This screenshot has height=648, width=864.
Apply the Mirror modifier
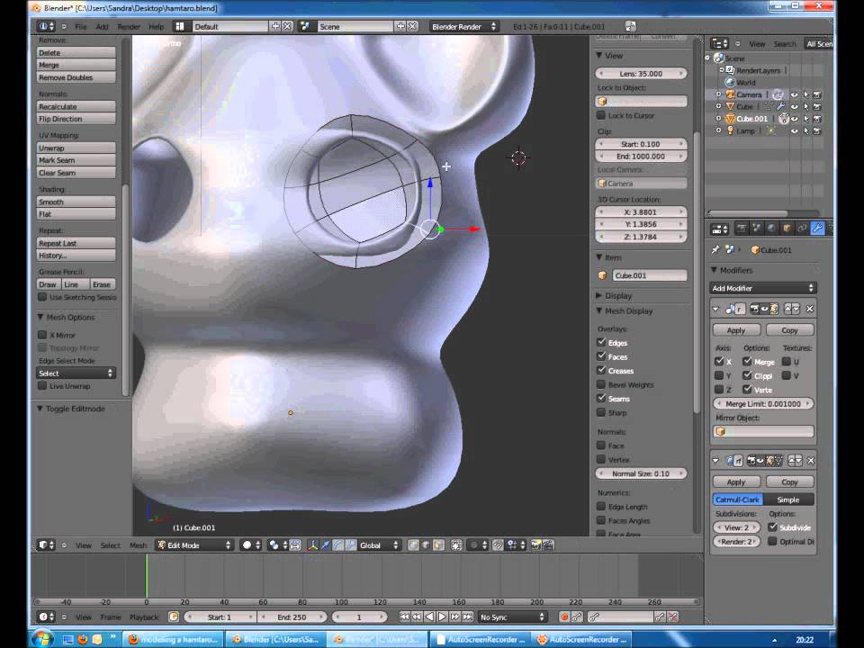tap(736, 330)
